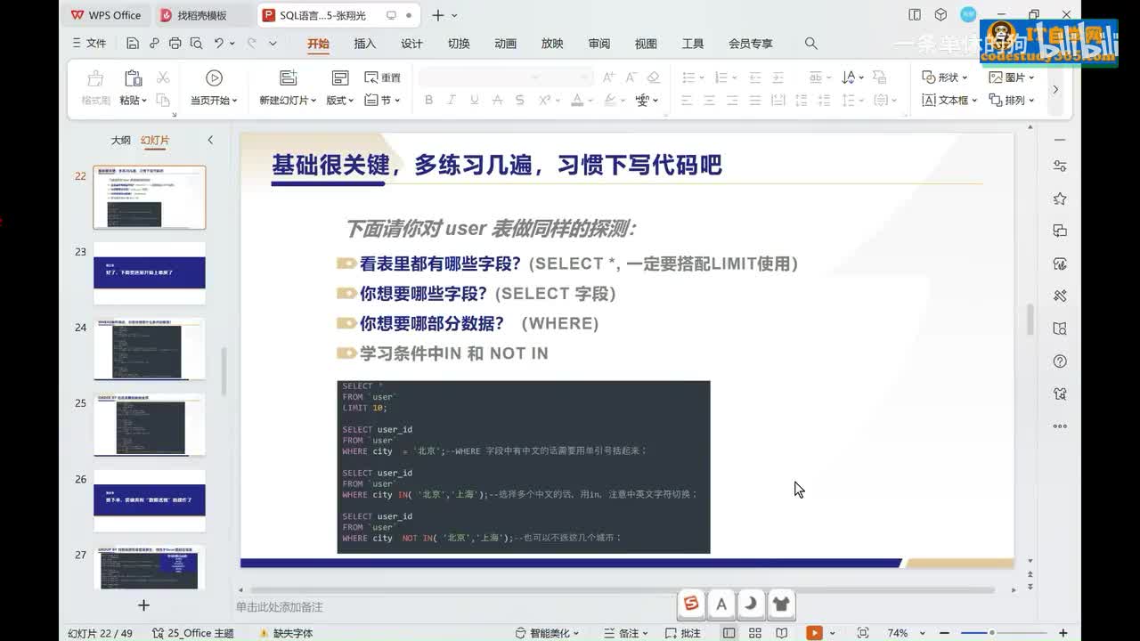Click the 找稻壳模板 tab
The image size is (1140, 641).
click(x=201, y=15)
